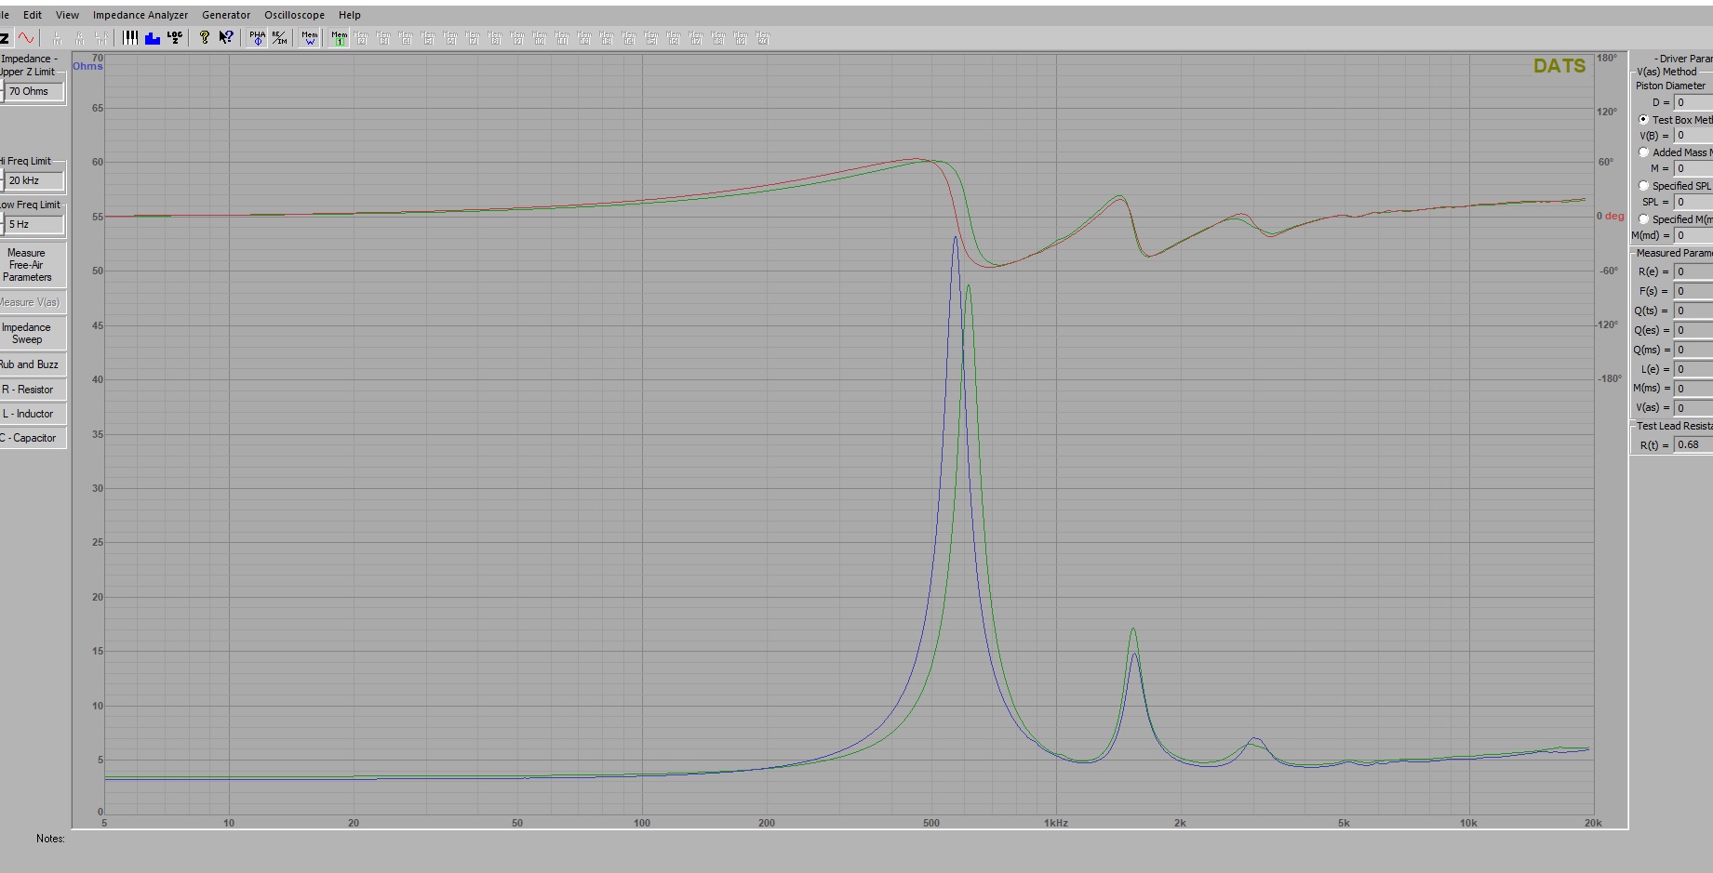The image size is (1713, 873).
Task: Click the Q(es) measured parameter field
Action: [1693, 330]
